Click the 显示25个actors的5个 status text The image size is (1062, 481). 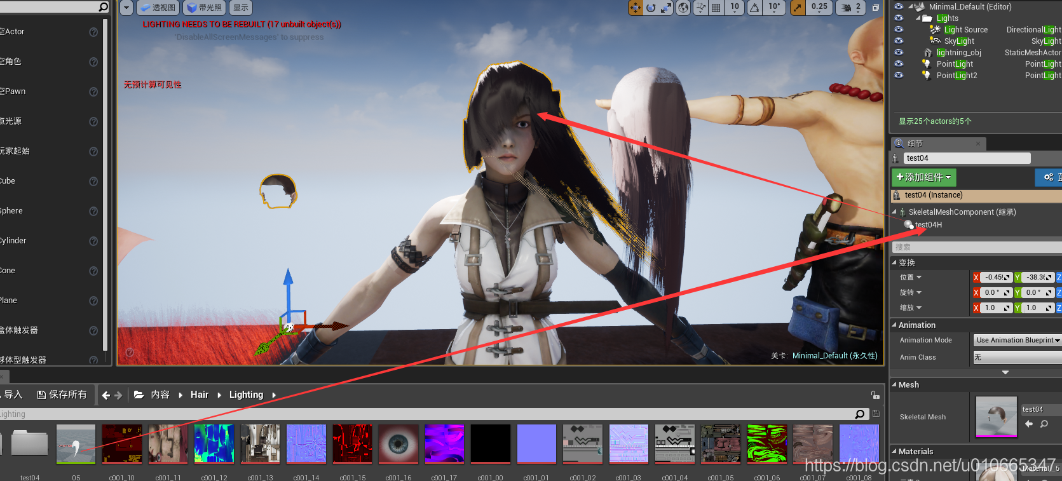pyautogui.click(x=935, y=121)
